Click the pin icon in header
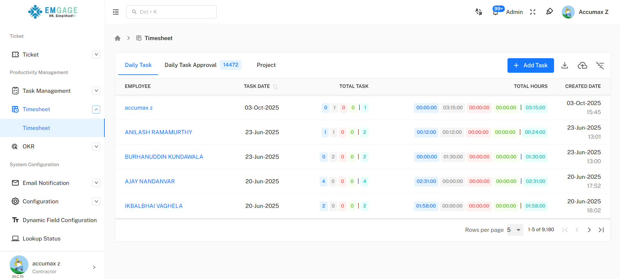This screenshot has width=620, height=279. click(x=550, y=12)
